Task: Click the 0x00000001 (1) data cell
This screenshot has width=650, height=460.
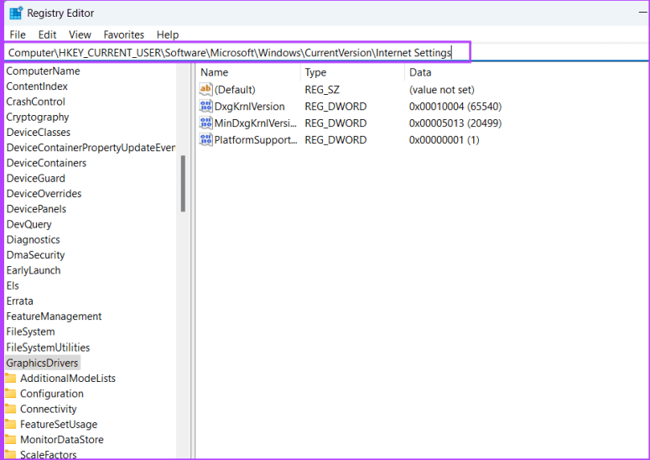Action: tap(444, 140)
